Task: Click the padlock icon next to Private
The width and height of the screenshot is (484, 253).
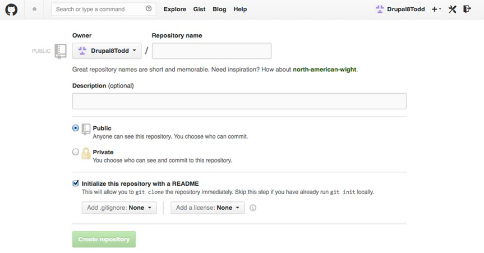Action: [86, 154]
